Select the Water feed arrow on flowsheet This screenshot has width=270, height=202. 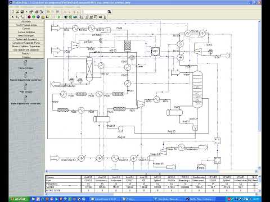click(x=176, y=72)
